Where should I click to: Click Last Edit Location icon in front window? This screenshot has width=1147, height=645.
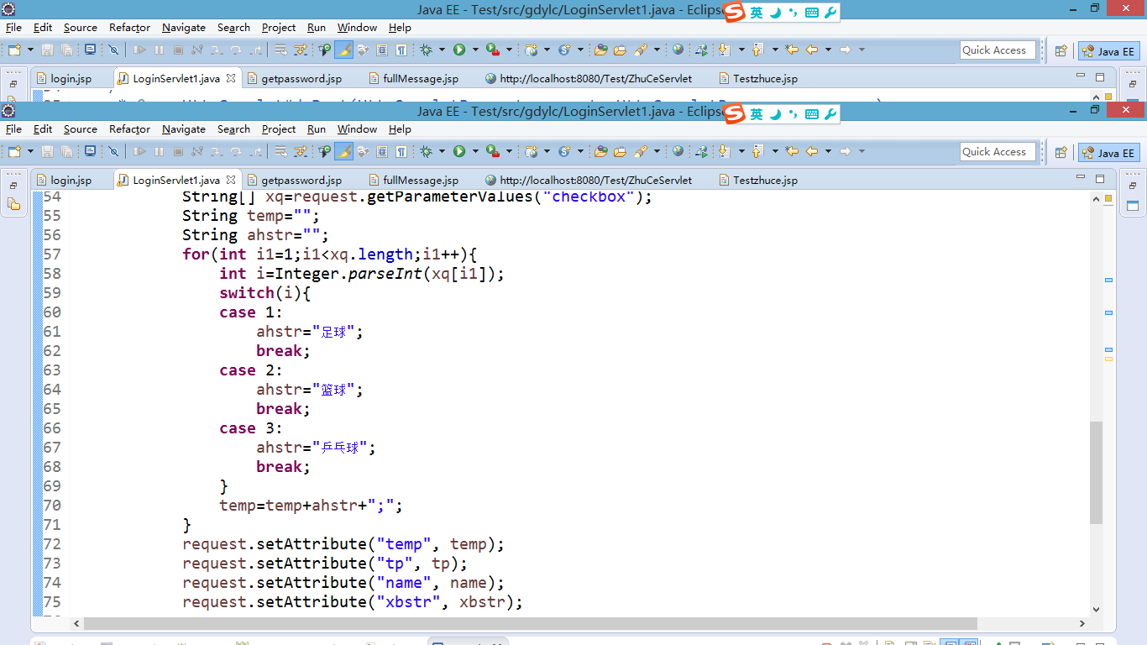point(792,151)
